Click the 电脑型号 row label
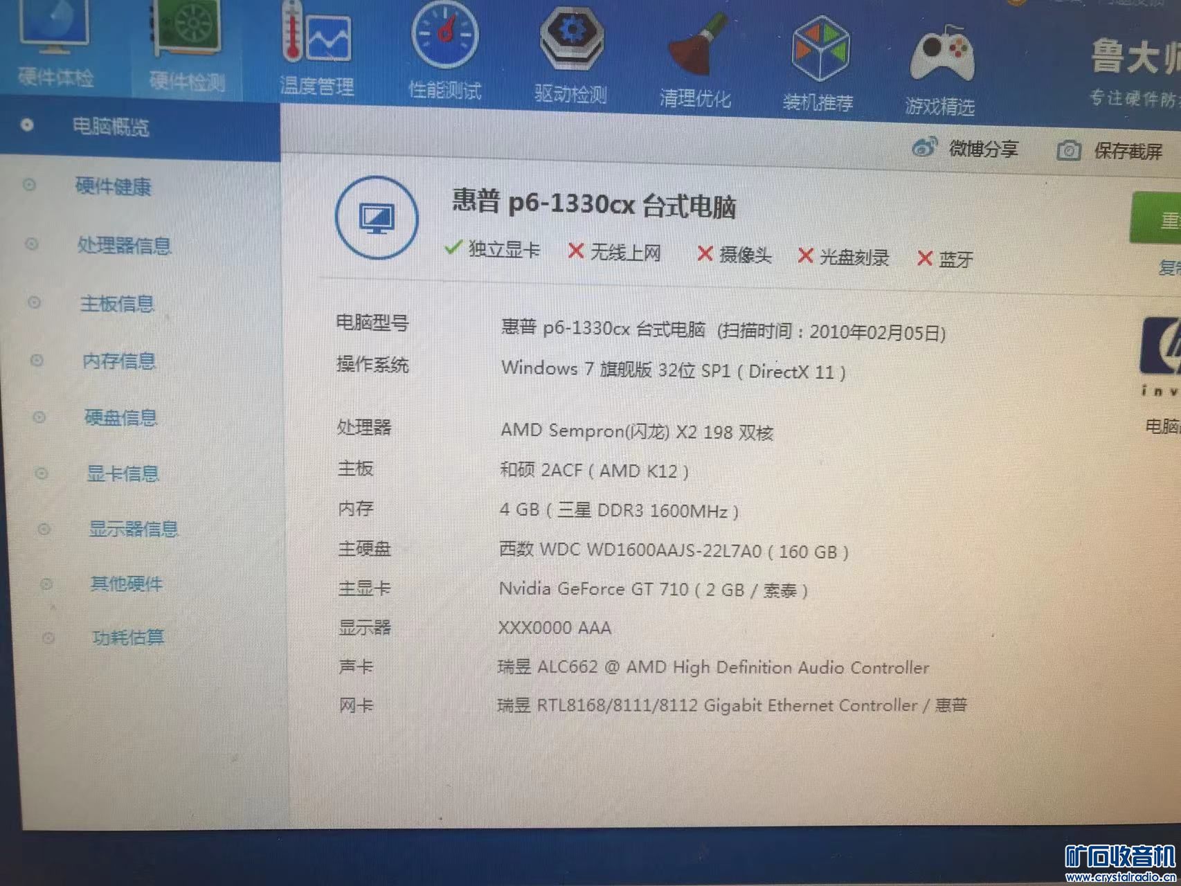 point(372,323)
